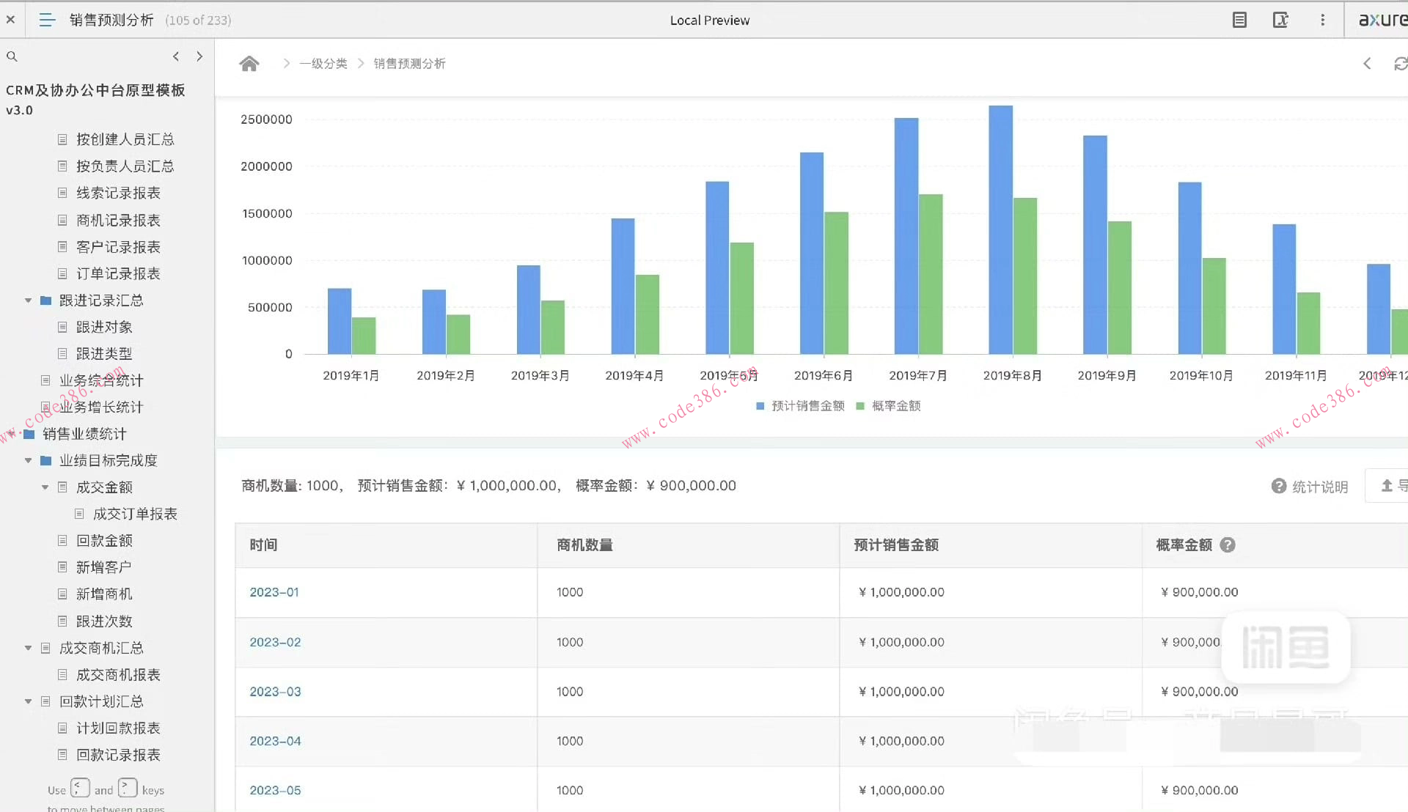1408x812 pixels.
Task: Click the sidebar search magnifier icon
Action: (12, 56)
